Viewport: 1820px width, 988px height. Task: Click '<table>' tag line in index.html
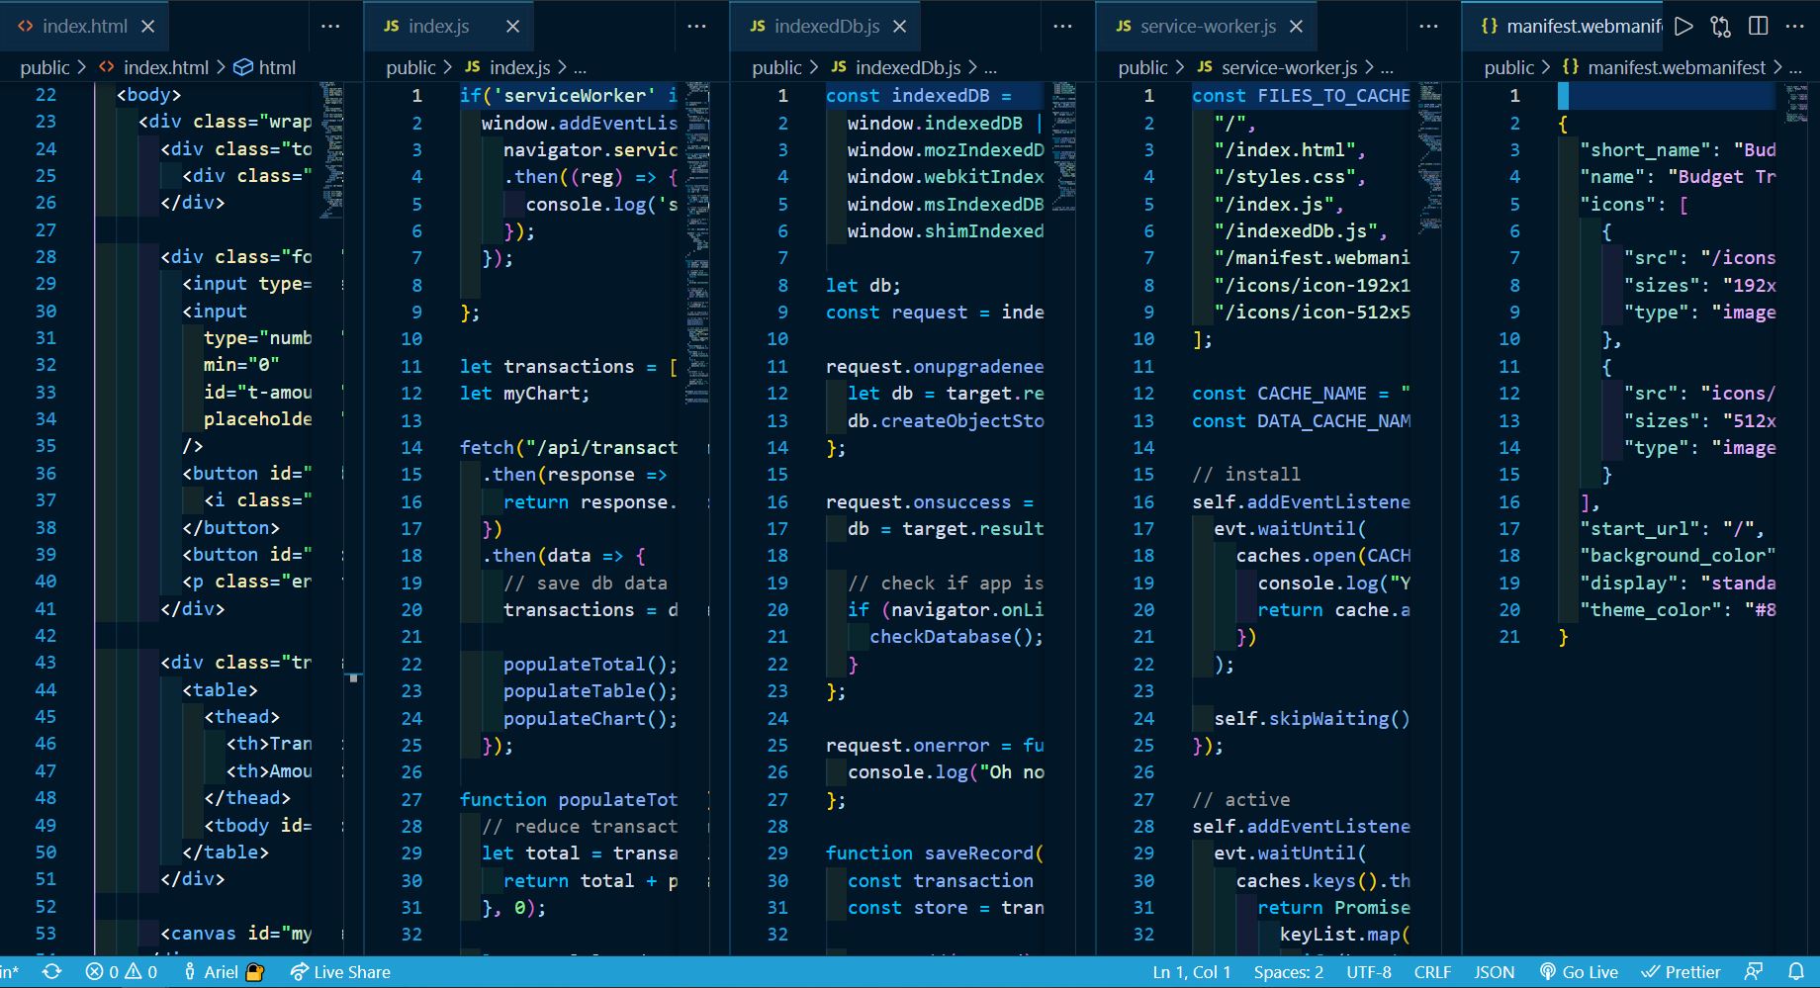220,689
